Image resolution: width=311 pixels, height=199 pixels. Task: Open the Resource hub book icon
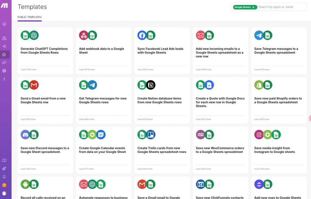pyautogui.click(x=4, y=160)
